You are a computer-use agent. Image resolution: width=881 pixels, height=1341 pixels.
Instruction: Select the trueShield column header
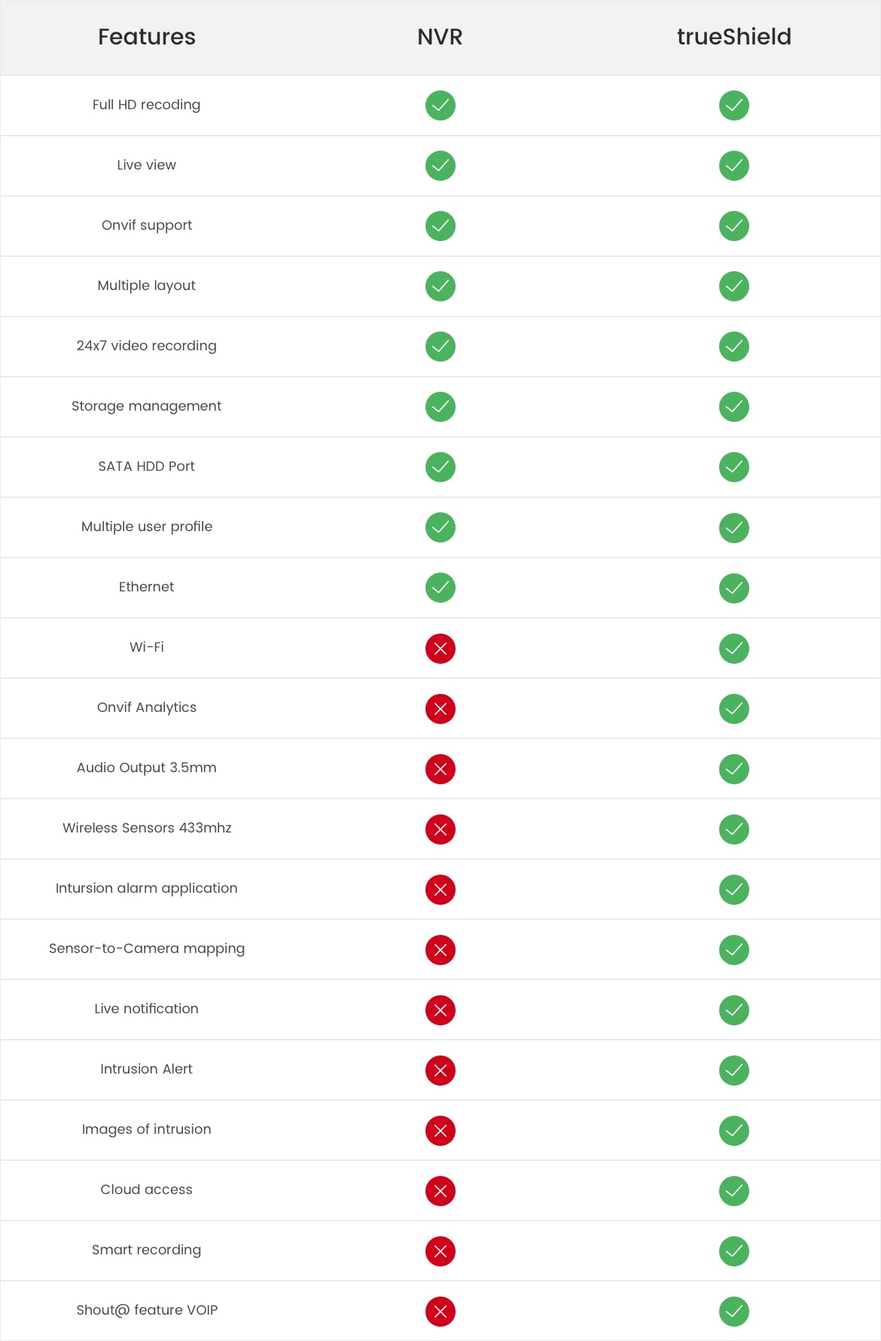pyautogui.click(x=734, y=37)
